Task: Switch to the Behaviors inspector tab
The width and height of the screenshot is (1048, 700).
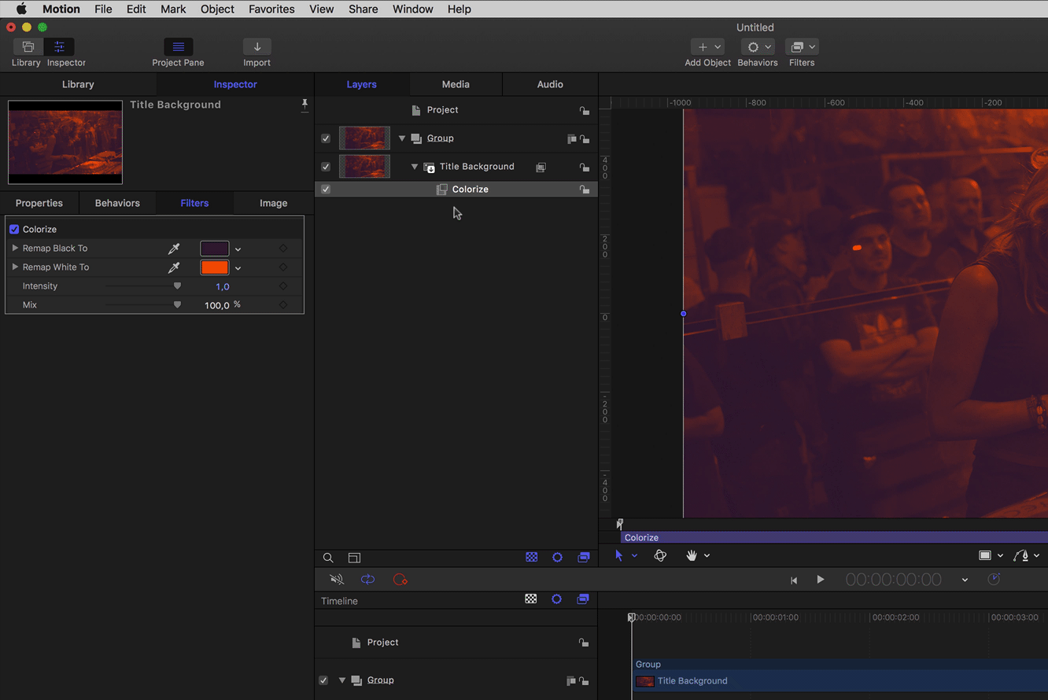Action: tap(117, 203)
